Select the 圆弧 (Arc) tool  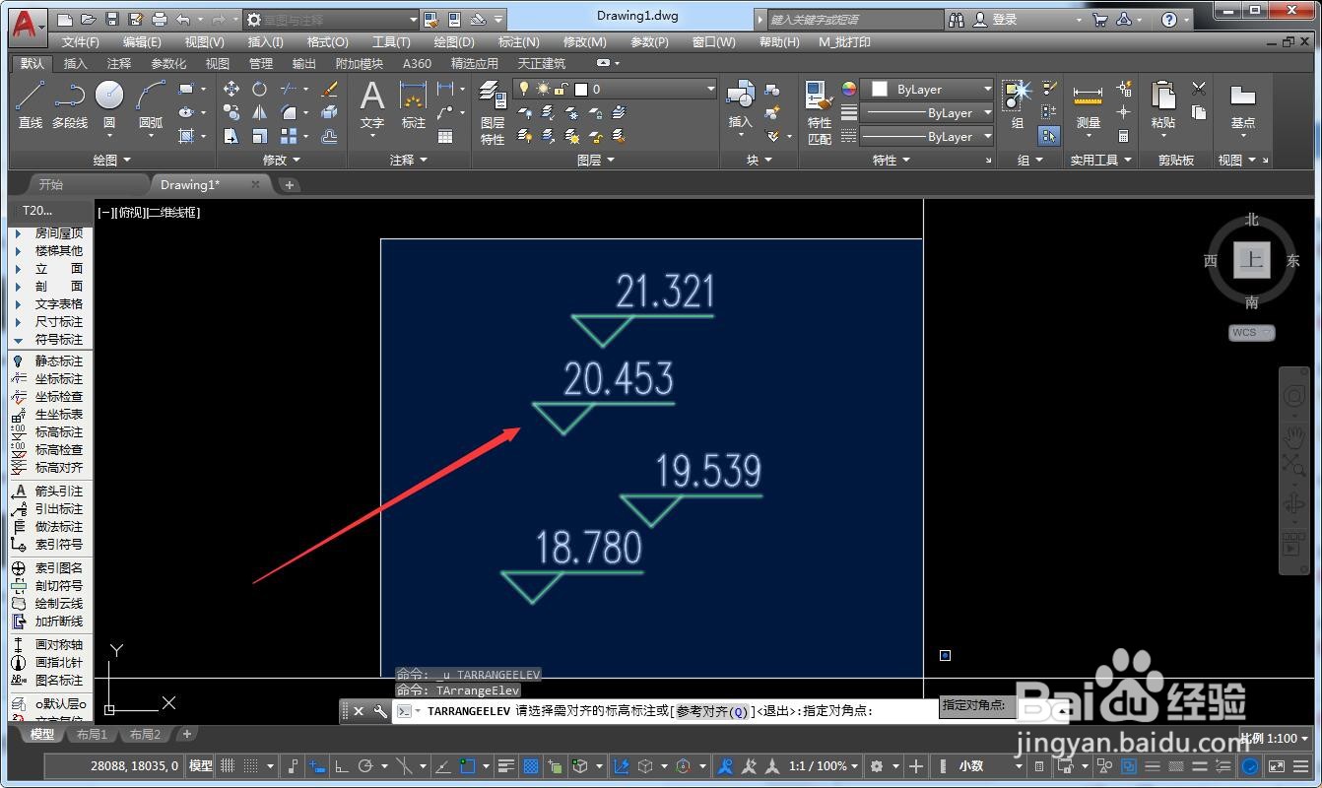151,104
